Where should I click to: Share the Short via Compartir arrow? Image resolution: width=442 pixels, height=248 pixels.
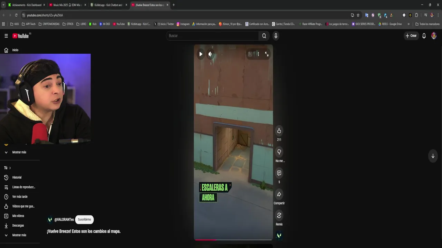tap(279, 194)
